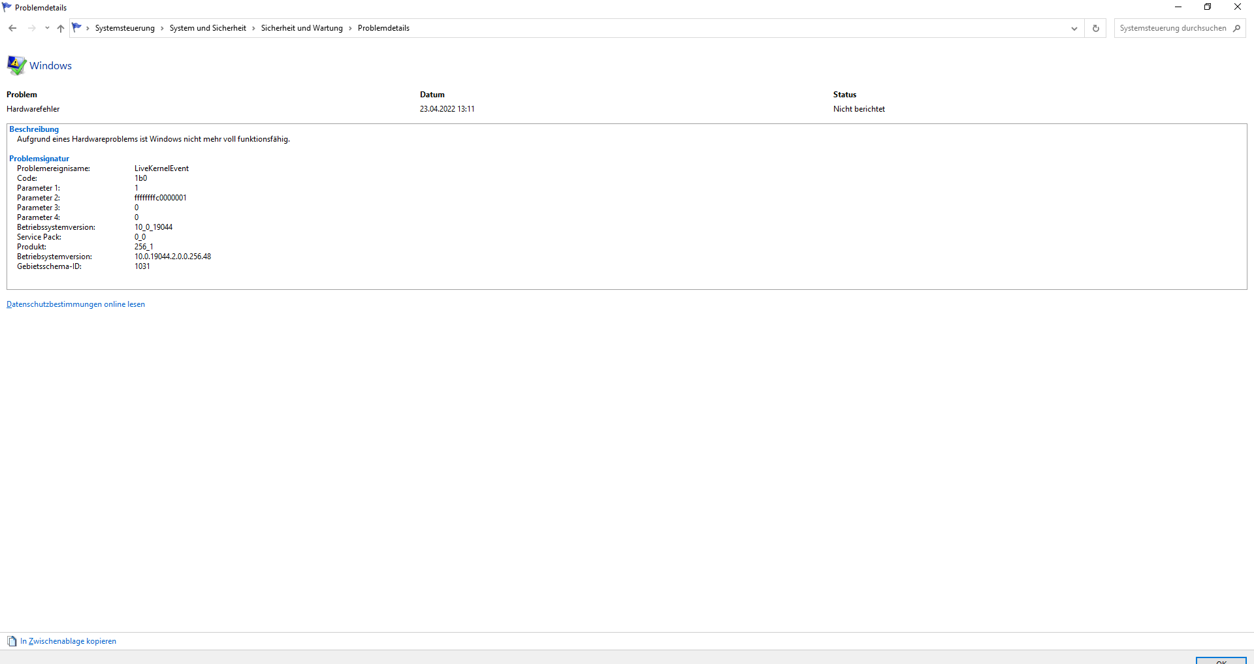Viewport: 1254px width, 664px height.
Task: Open System und Sicherheit breadcrumb
Action: pyautogui.click(x=208, y=28)
